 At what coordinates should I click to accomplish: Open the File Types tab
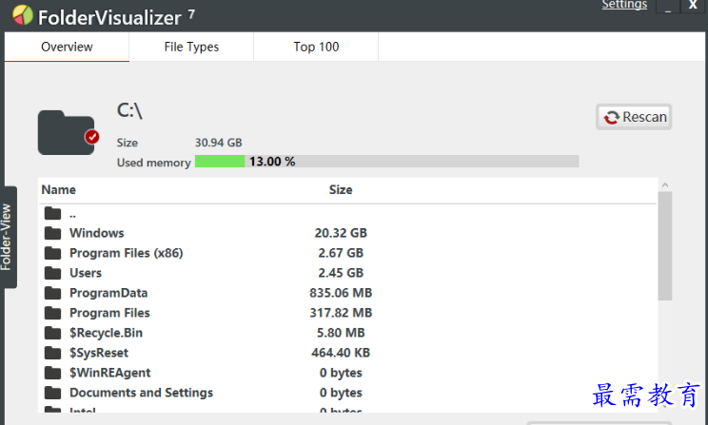(x=191, y=47)
